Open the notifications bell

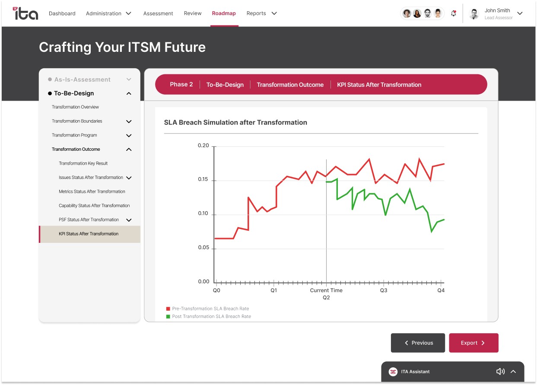pos(453,13)
